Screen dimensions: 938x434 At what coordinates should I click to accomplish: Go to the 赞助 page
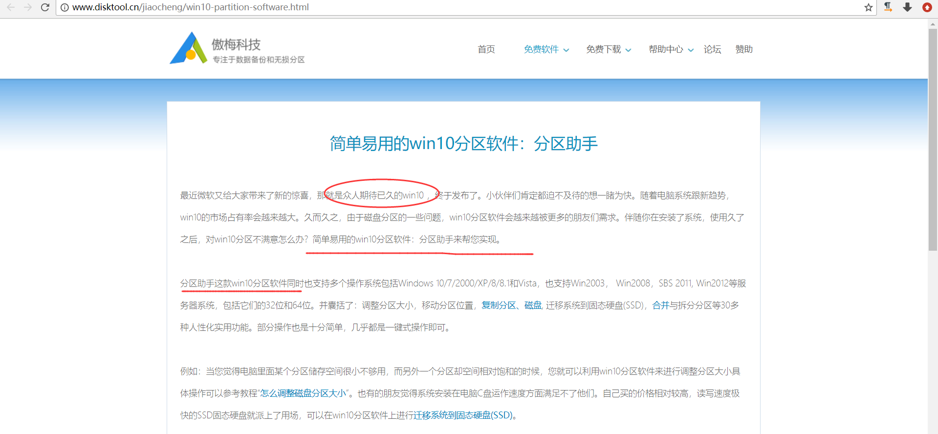click(744, 49)
